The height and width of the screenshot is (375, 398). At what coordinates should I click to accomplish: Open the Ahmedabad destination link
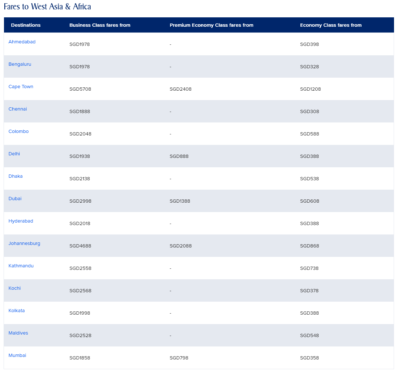pos(22,42)
